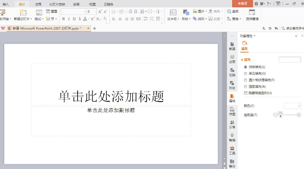Screen dimensions: 304x169
Task: Click the Italic formatting icon
Action: [69, 19]
